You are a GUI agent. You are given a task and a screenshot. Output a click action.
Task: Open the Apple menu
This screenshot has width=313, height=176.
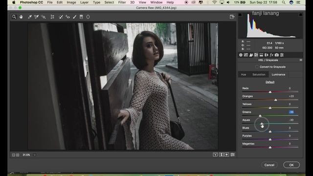click(x=14, y=2)
